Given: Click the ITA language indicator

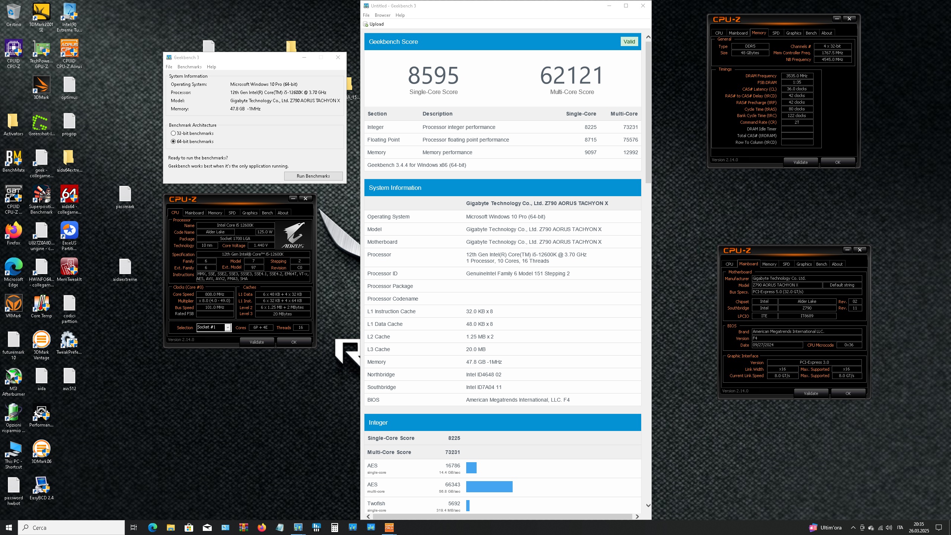Looking at the screenshot, I should pos(900,528).
